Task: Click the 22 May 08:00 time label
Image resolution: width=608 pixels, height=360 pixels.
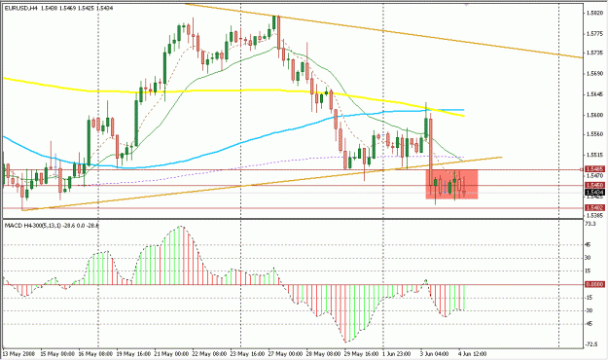Action: point(209,354)
